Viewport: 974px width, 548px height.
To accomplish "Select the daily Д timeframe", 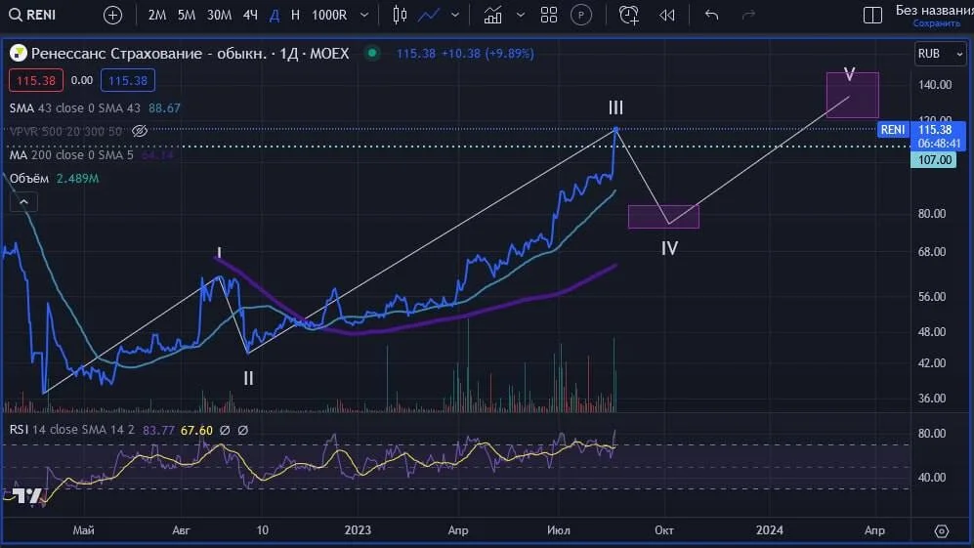I will click(275, 15).
